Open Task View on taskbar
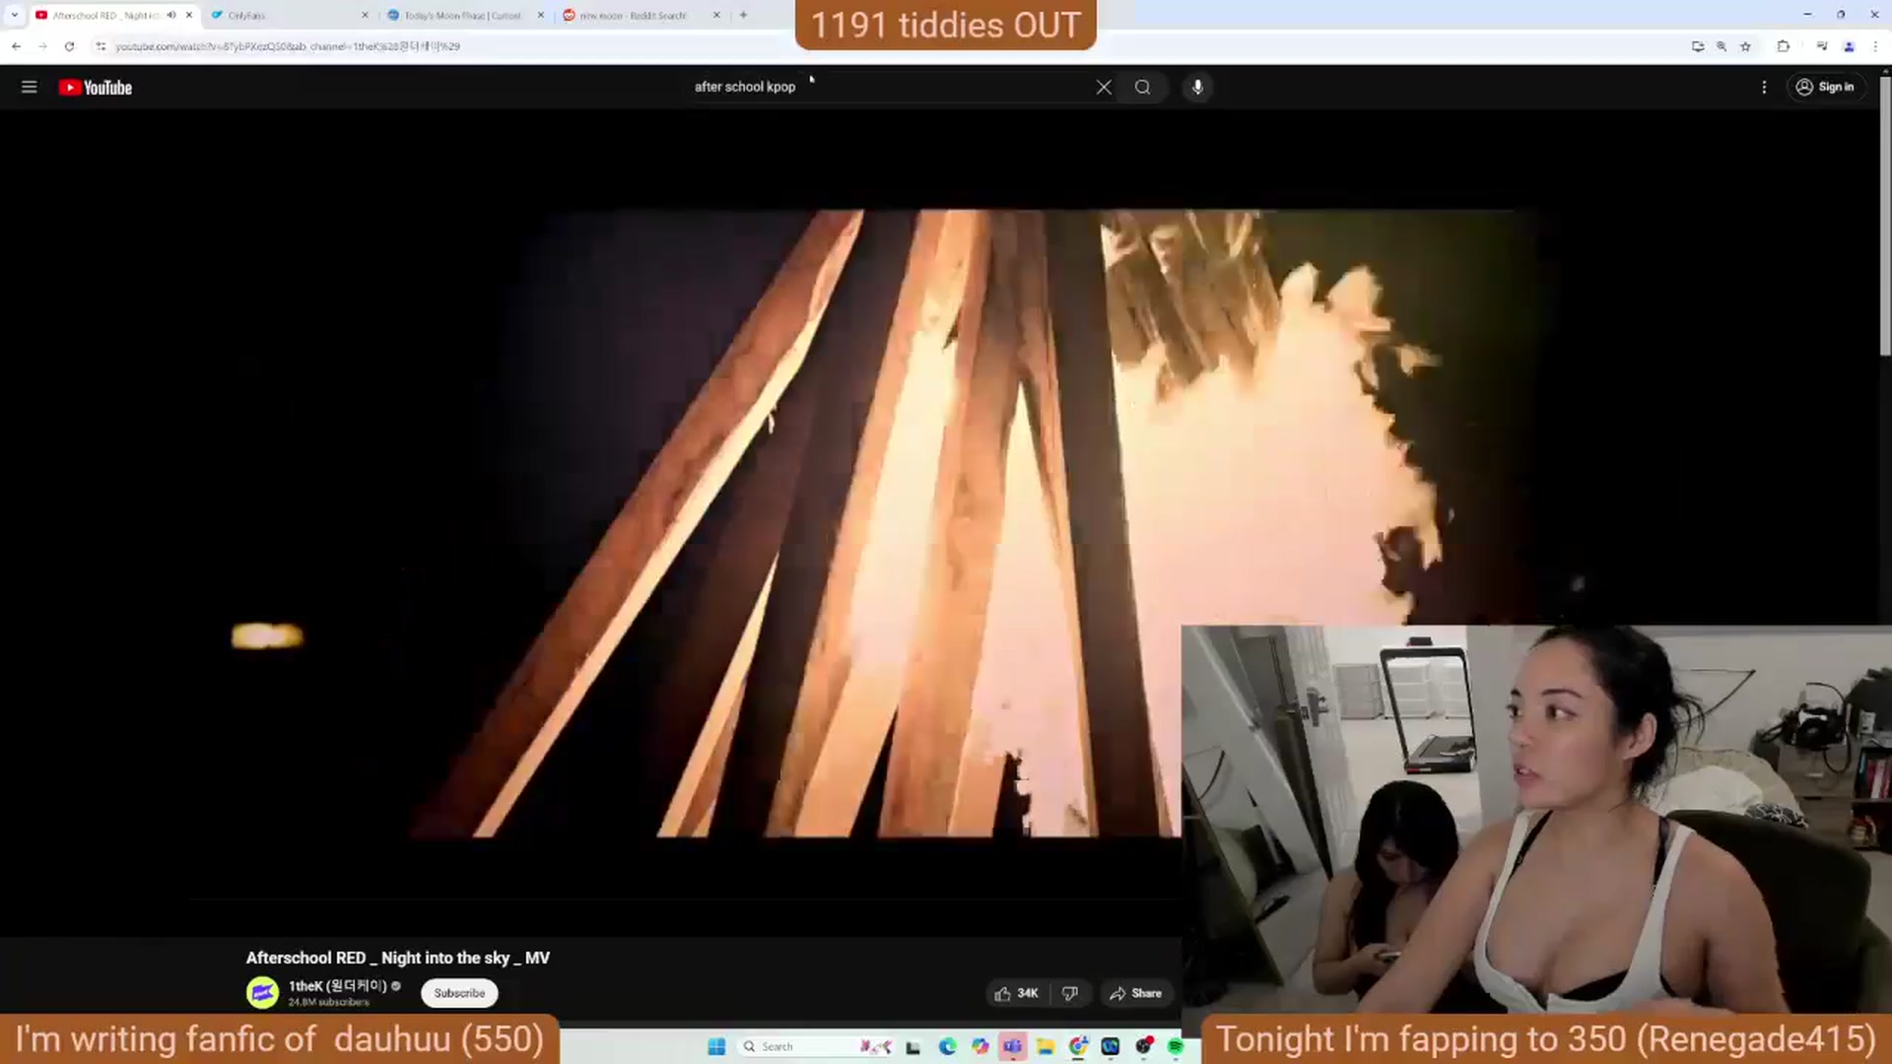This screenshot has height=1064, width=1892. (913, 1046)
